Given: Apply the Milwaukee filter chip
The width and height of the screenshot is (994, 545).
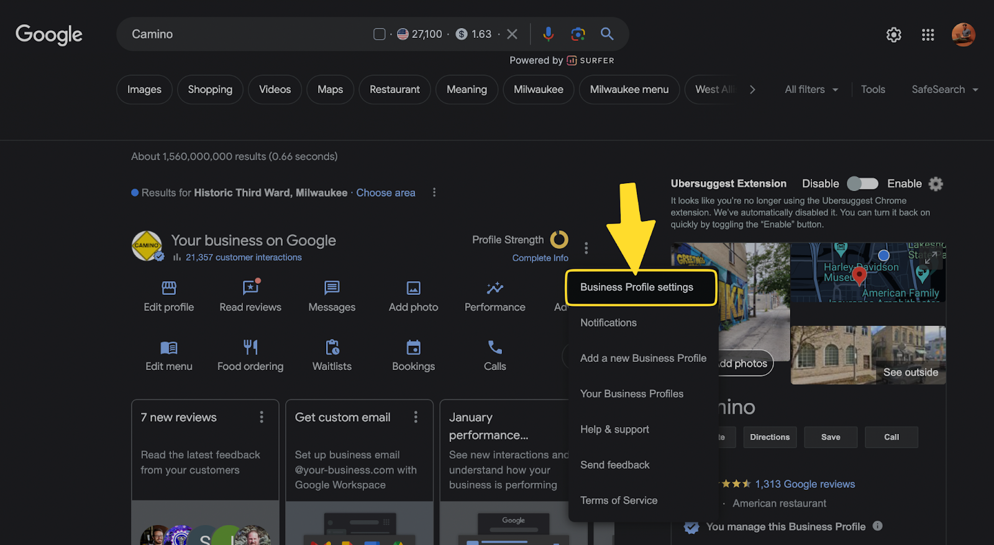Looking at the screenshot, I should coord(538,89).
